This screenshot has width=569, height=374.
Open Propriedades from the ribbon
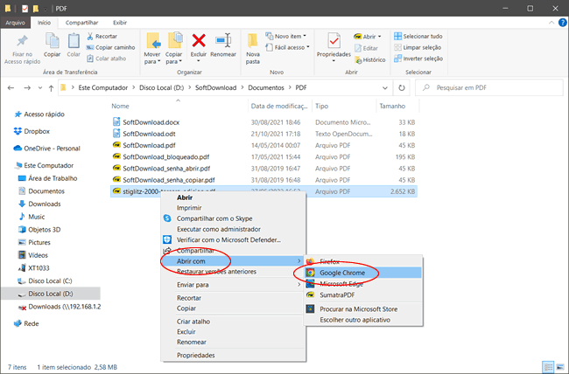coord(334,45)
